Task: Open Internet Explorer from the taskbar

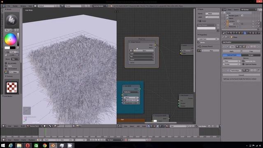Action: click(x=11, y=145)
